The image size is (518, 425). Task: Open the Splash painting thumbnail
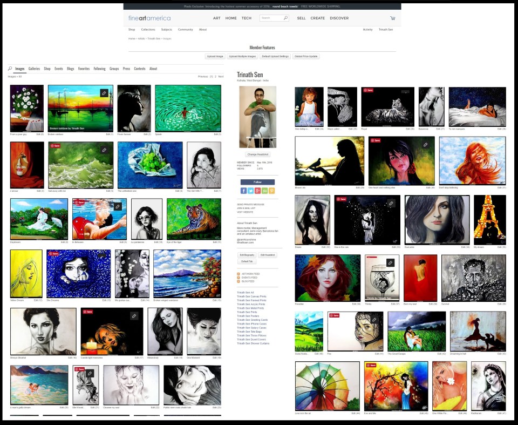[x=188, y=108]
